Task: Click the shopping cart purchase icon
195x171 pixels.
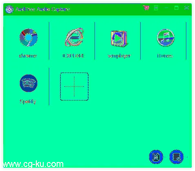Action: coord(146,8)
